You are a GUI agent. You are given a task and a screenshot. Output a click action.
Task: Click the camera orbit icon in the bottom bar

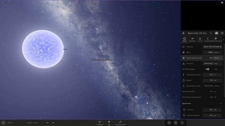pyautogui.click(x=175, y=123)
